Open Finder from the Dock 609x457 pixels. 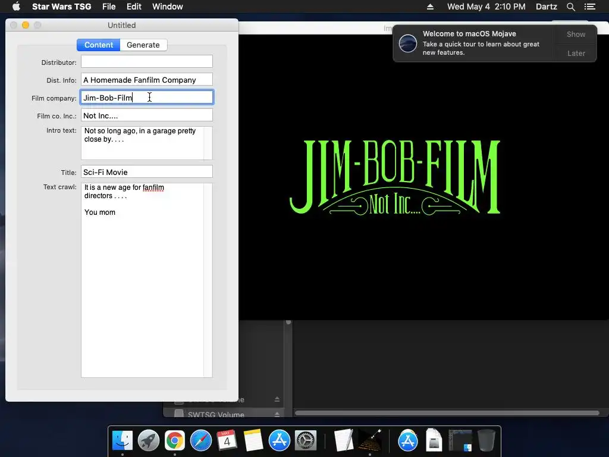click(x=123, y=440)
